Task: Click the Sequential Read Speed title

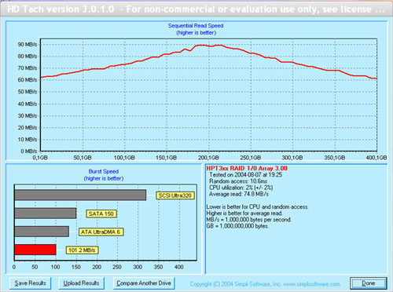Action: click(x=196, y=26)
